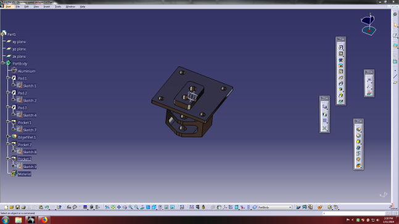Click the Apply Material icon
The image size is (399, 224).
tap(320, 207)
